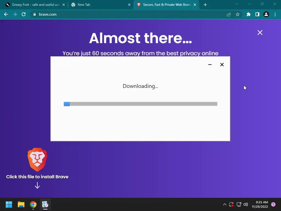Open the tab search chevron
Image resolution: width=281 pixels, height=211 pixels.
point(237,4)
